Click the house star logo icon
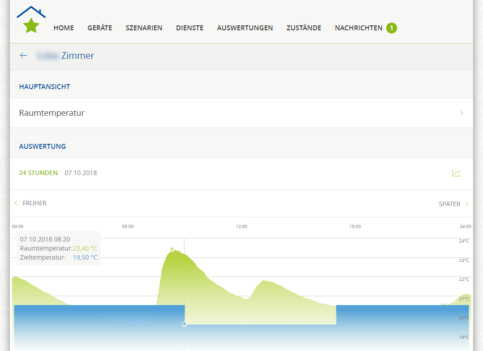This screenshot has height=351, width=483. pos(31,20)
